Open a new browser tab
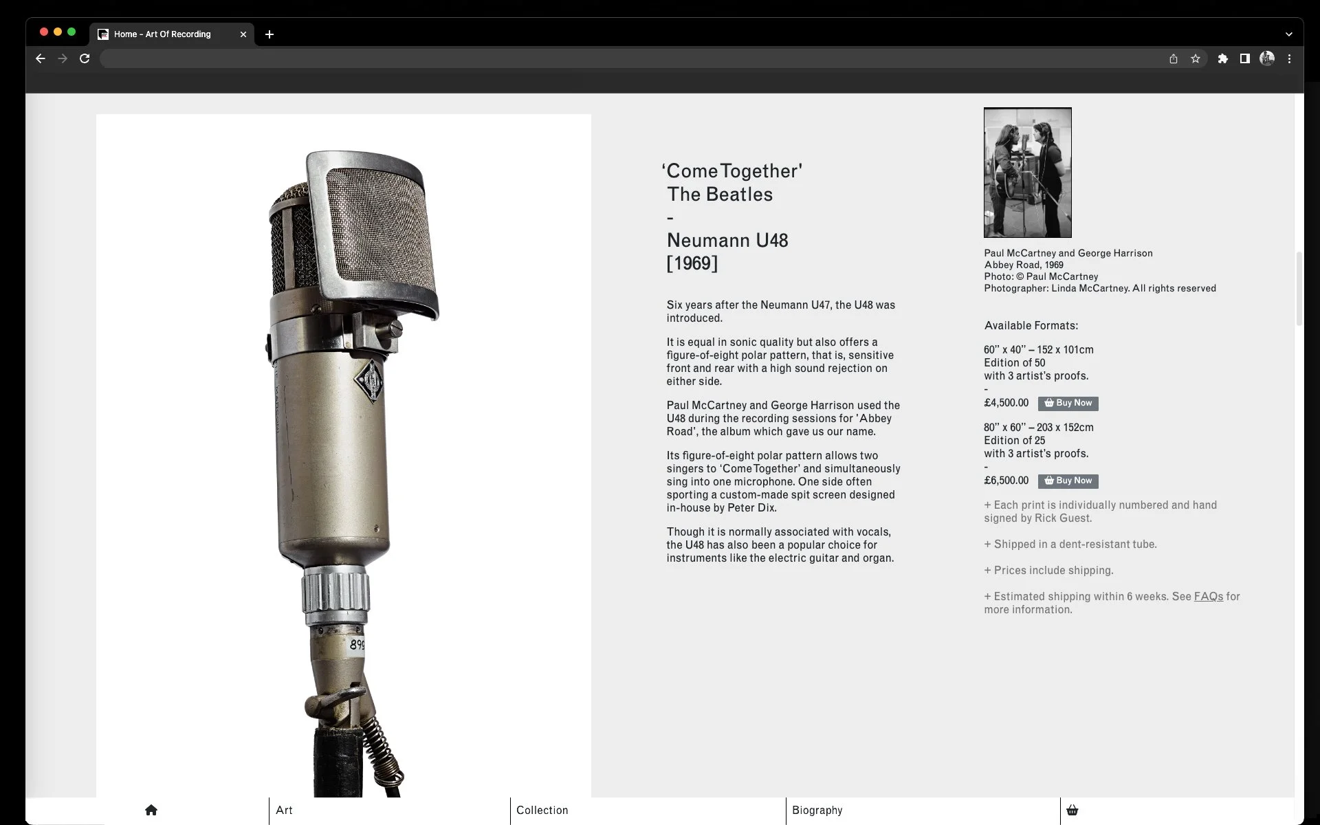The height and width of the screenshot is (825, 1320). tap(269, 34)
